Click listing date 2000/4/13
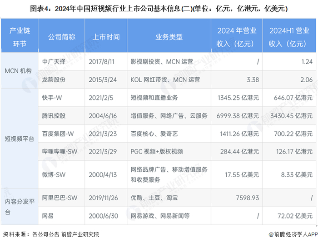318x243 pixels. tap(103, 174)
